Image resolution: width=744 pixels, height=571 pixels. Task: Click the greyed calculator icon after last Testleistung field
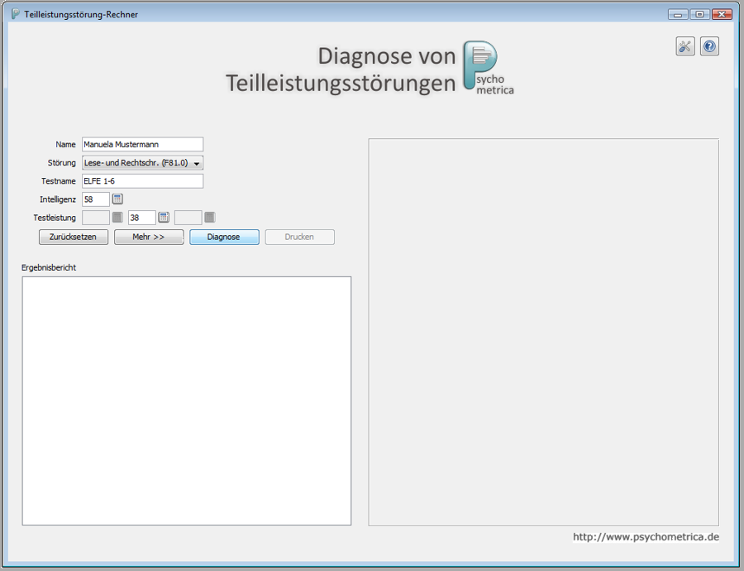point(210,217)
